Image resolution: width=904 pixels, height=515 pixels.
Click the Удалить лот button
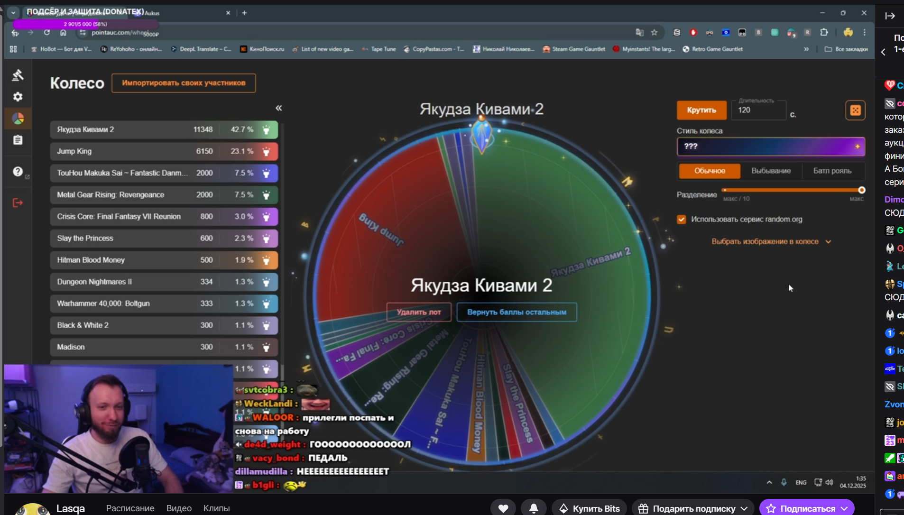pyautogui.click(x=419, y=312)
